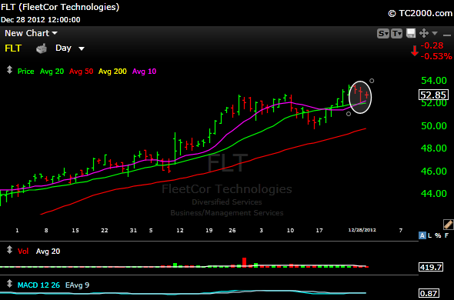
Task: Click the 419.7 volume value box
Action: tap(431, 267)
